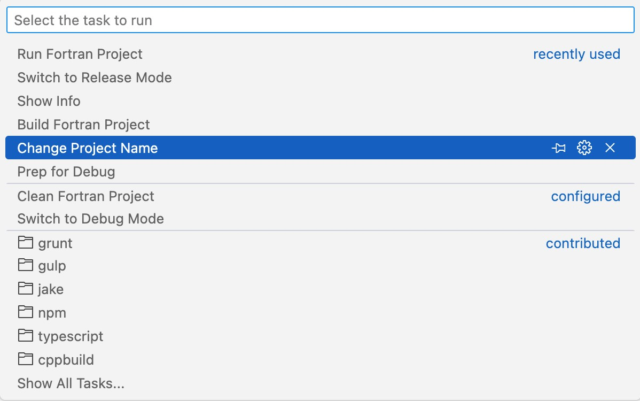
Task: Open gear configuration for Change Project Name
Action: (584, 148)
